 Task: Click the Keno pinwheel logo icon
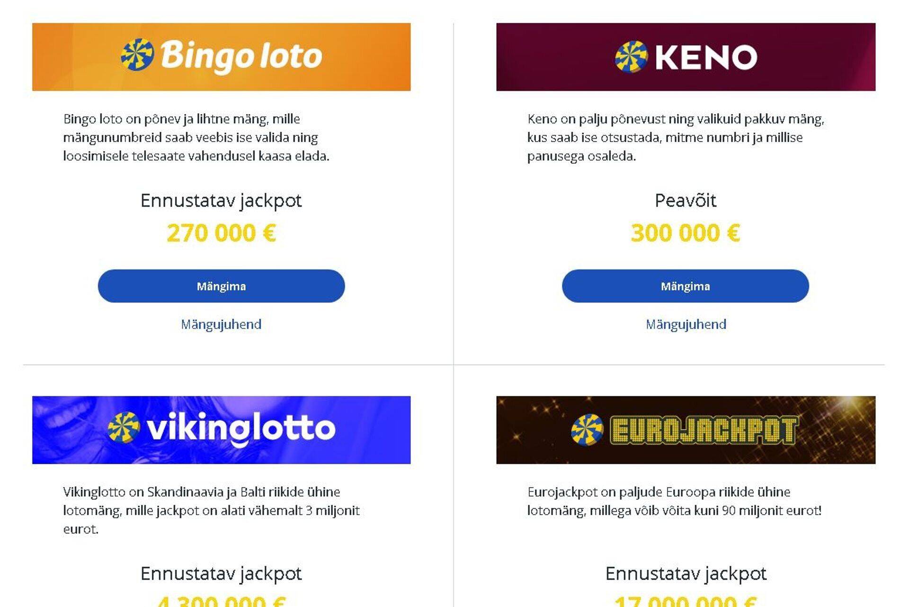tap(631, 57)
